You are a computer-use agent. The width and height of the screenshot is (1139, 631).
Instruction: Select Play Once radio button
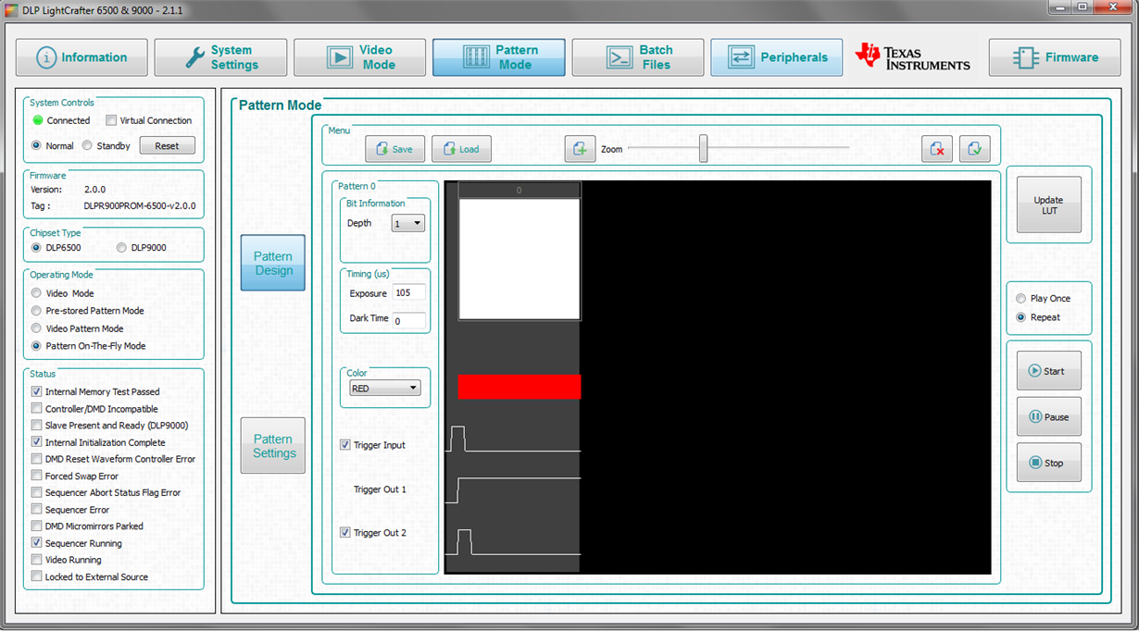1021,298
